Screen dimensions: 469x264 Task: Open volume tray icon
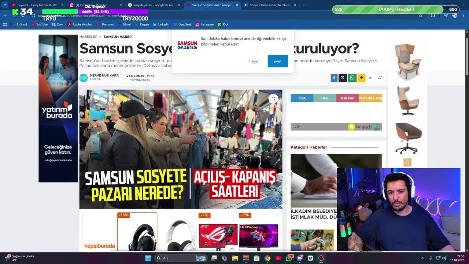click(x=444, y=258)
